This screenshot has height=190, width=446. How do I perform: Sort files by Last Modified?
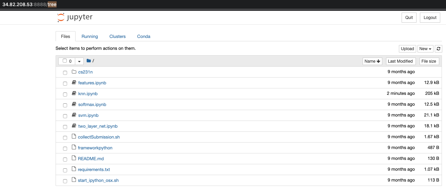click(401, 61)
